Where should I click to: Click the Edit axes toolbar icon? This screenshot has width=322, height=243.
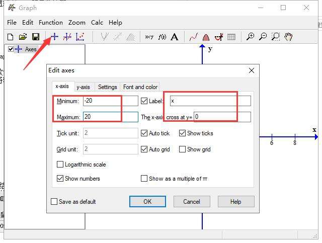coord(54,37)
